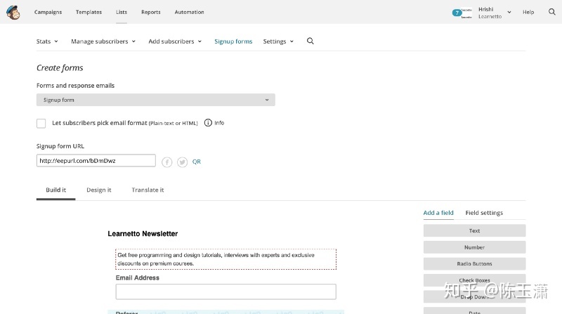This screenshot has width=562, height=314.
Task: Expand Manage subscribers dropdown
Action: point(103,41)
